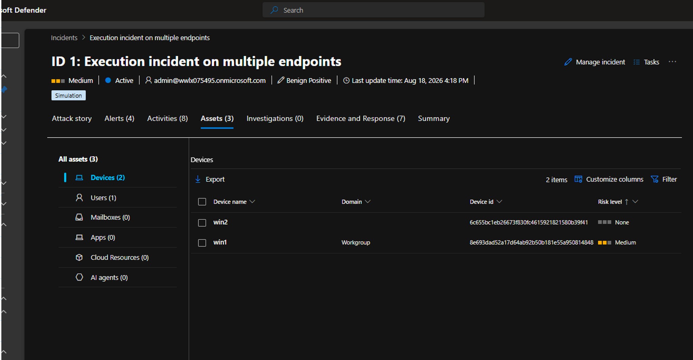Focus the Search input field
Image resolution: width=693 pixels, height=360 pixels.
[x=374, y=10]
